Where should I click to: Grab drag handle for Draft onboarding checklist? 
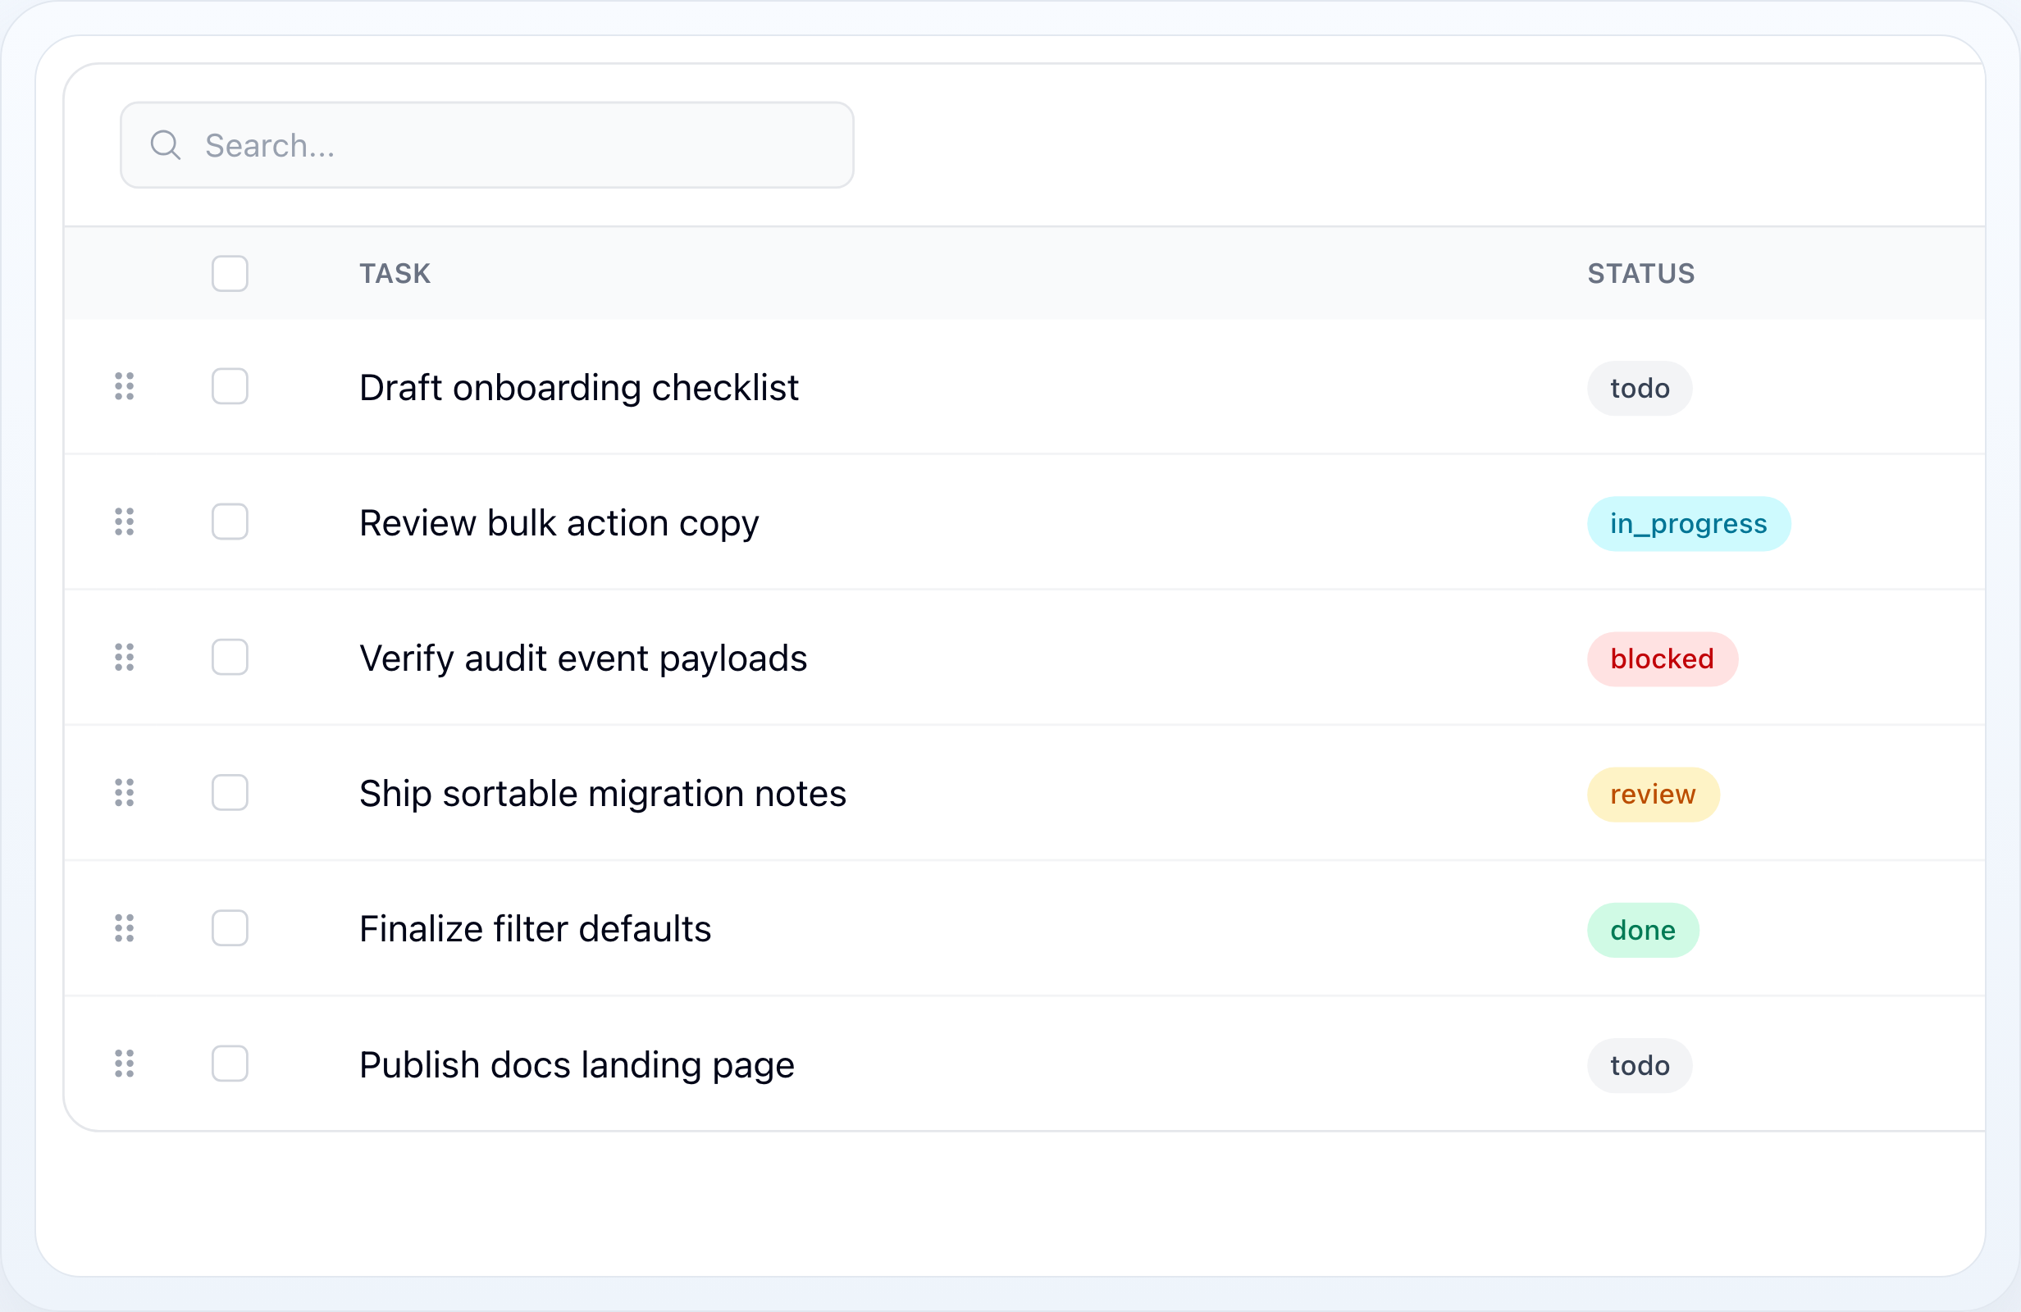click(125, 386)
